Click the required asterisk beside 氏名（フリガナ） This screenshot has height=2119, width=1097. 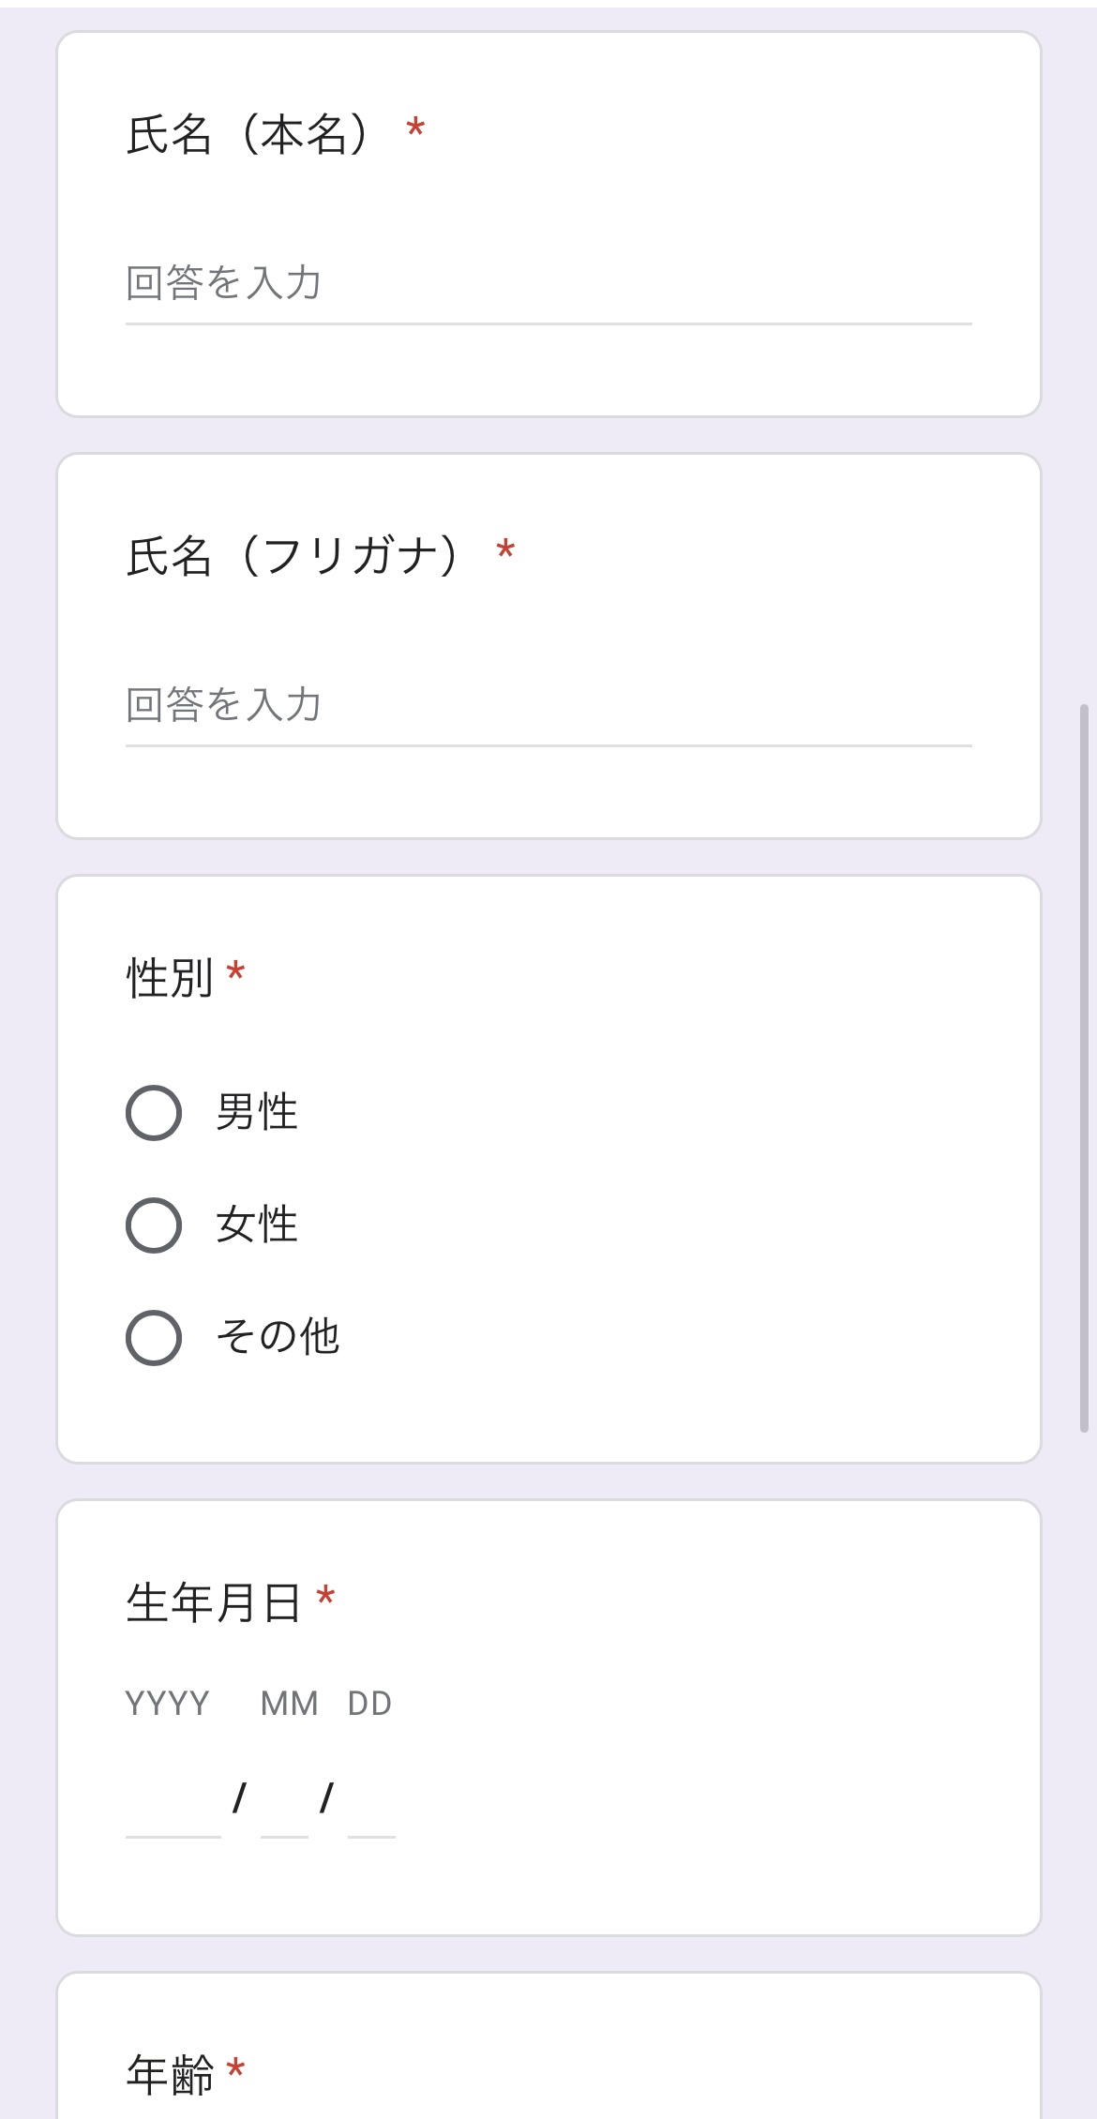pos(506,550)
